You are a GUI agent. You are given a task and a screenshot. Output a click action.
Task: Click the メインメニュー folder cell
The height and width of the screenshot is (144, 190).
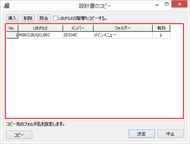[123, 35]
